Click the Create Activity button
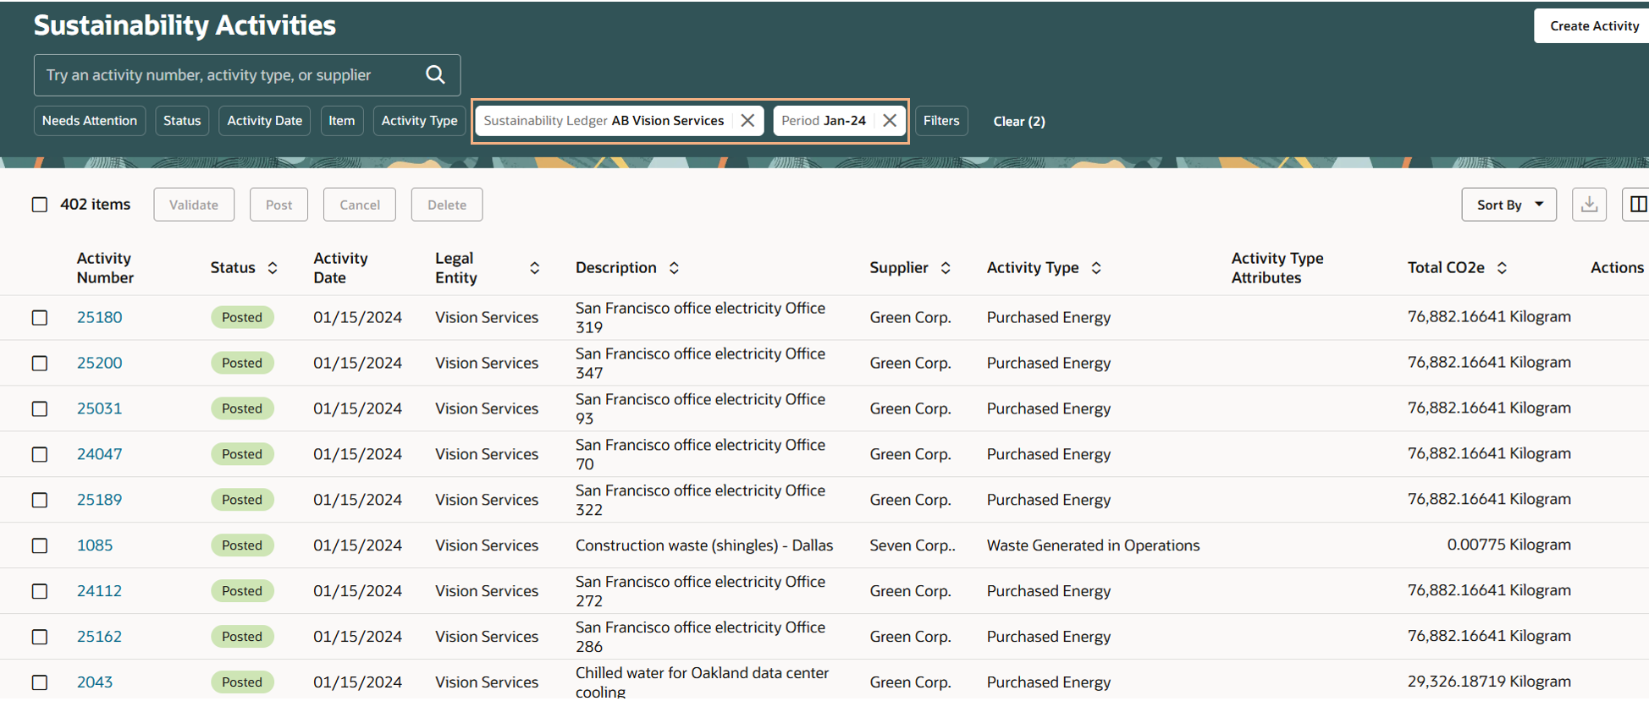Viewport: 1649px width, 712px height. (x=1593, y=26)
